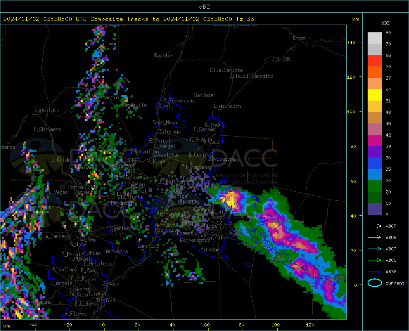Click the dark purple 5 dBZ swatch

374,209
